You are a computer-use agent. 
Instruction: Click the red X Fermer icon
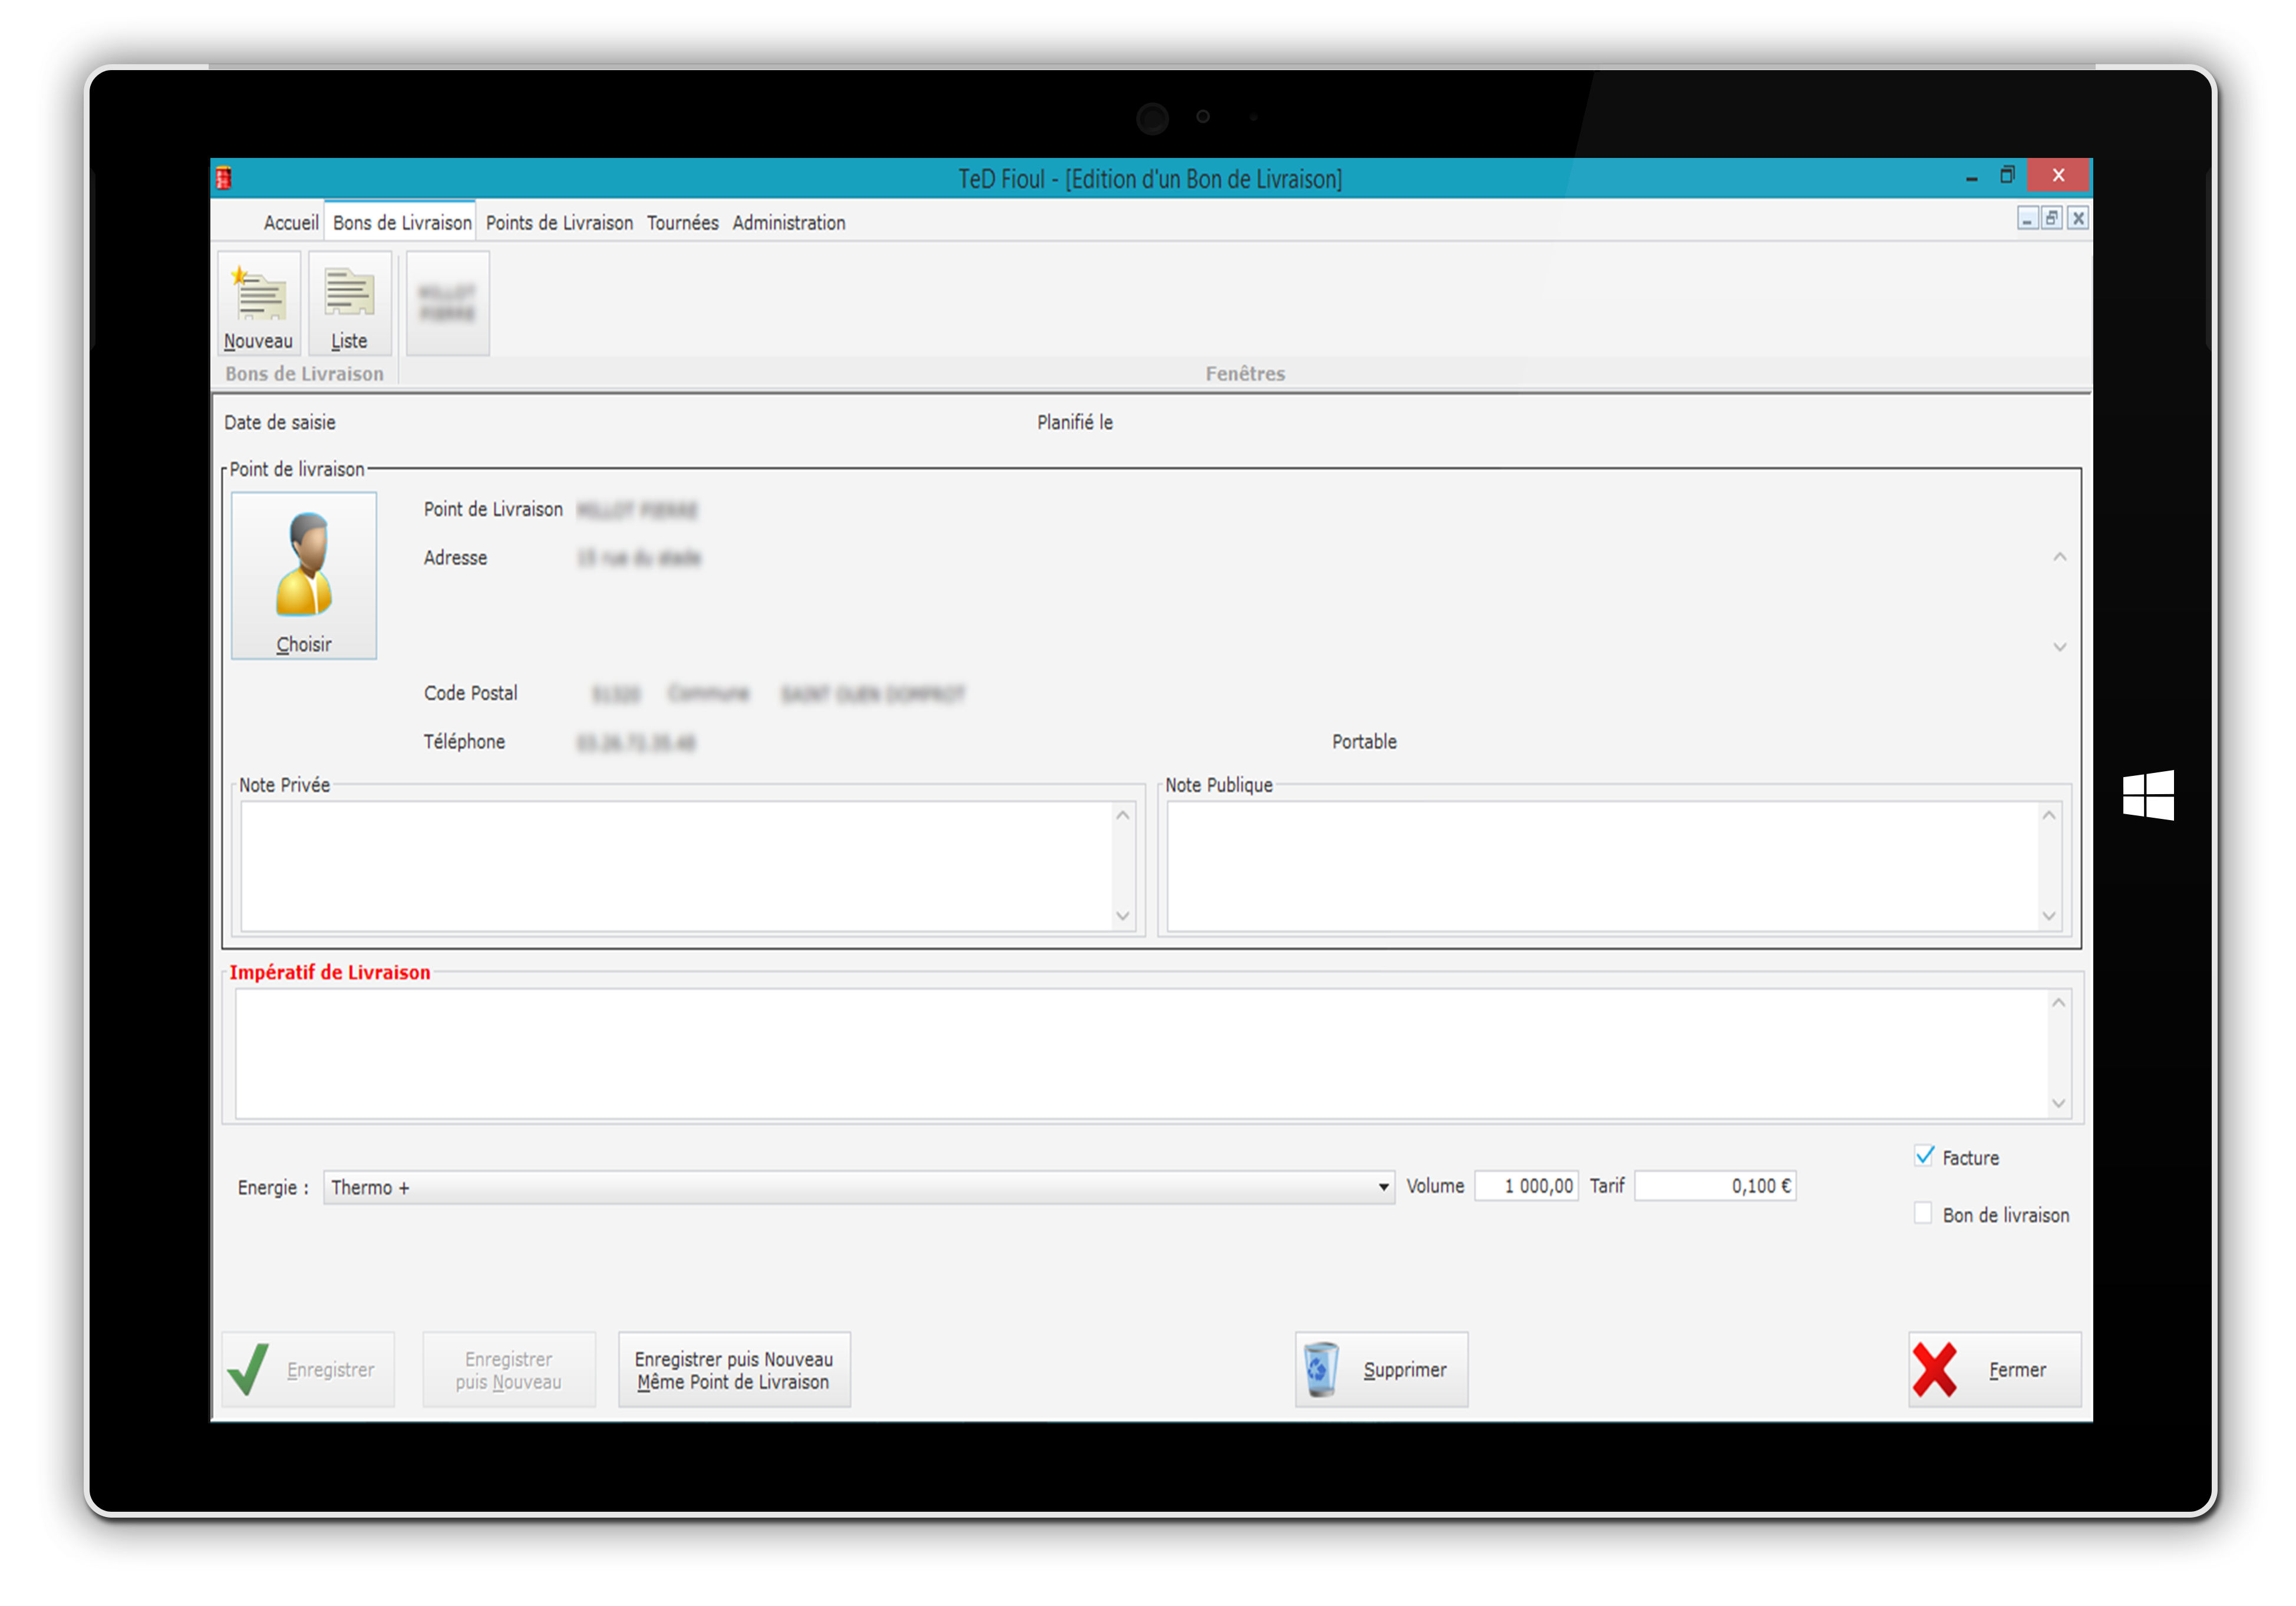tap(1935, 1369)
